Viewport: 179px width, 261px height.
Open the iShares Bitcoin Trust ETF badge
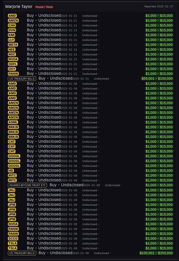tap(27, 185)
